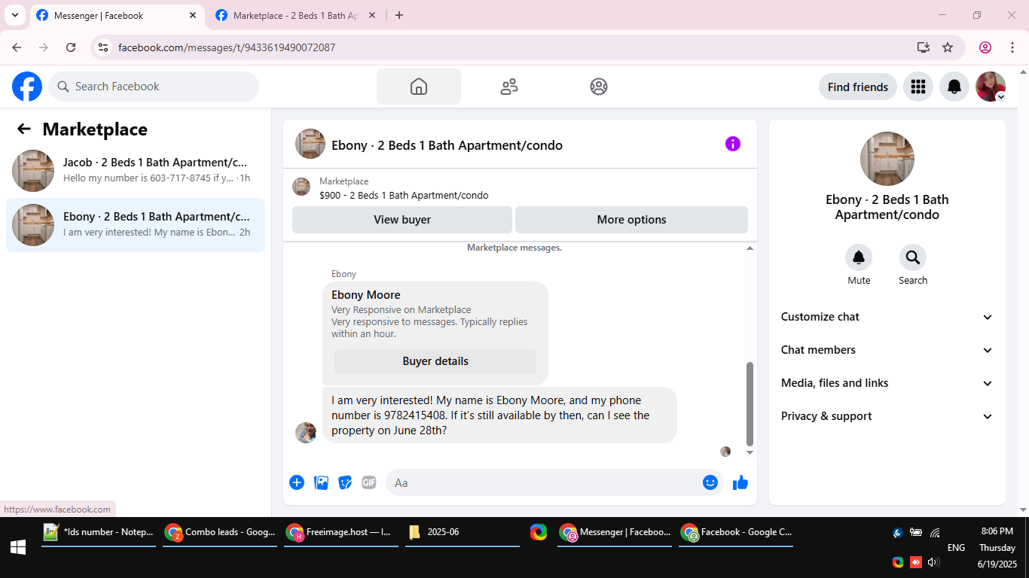
Task: Expand Customize chat section
Action: [887, 317]
